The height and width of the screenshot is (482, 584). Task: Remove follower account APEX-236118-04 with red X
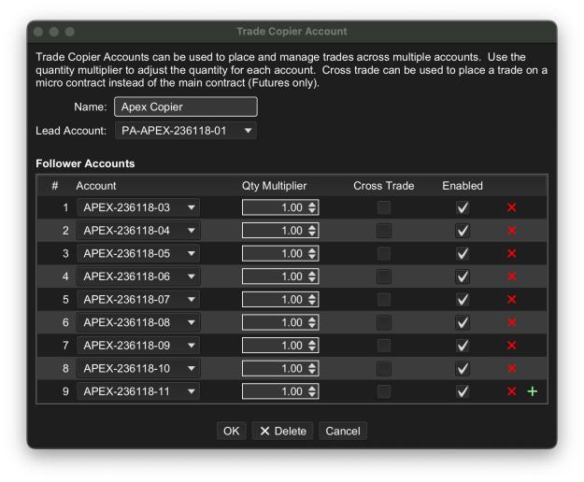pos(512,231)
